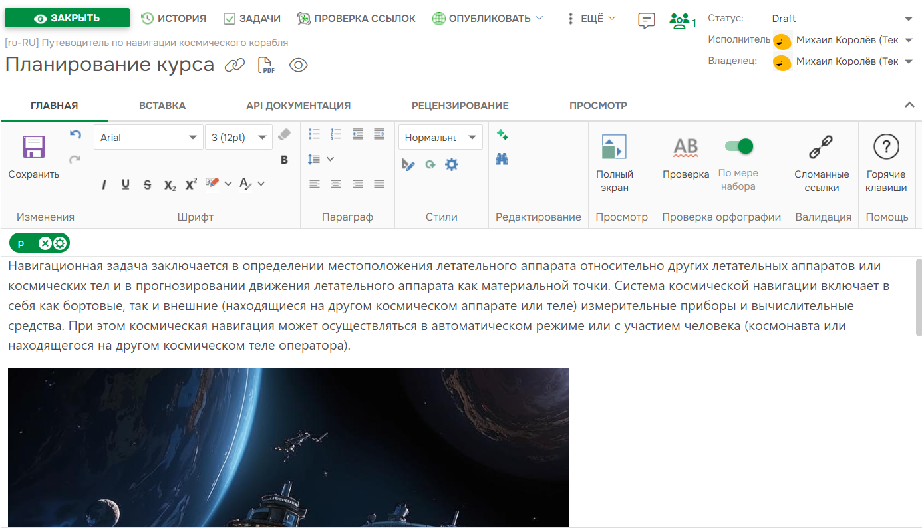Run the Проверка spell check

(686, 158)
